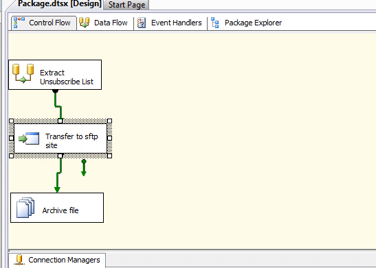Screen dimensions: 376x268
Task: Click the Archive file label text
Action: pyautogui.click(x=60, y=210)
